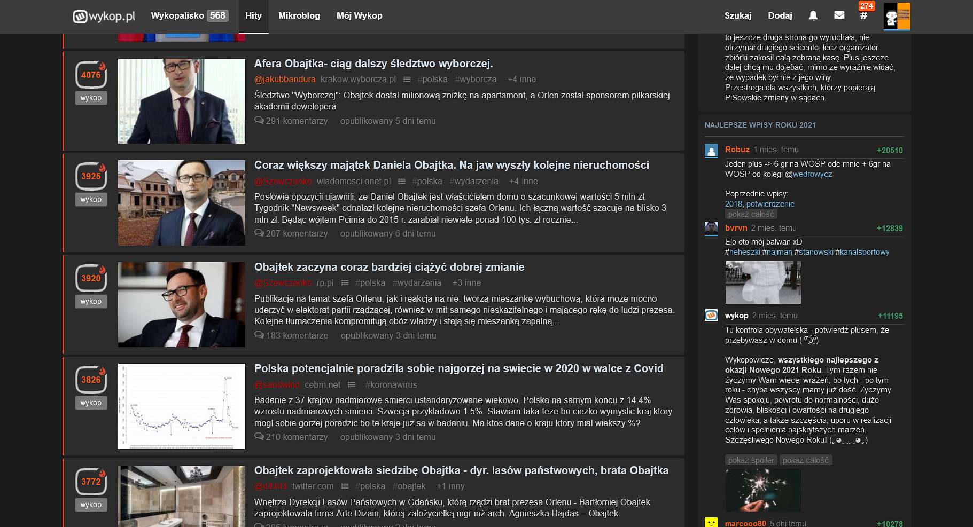Click wykop button under the 3925 count
This screenshot has height=527, width=973.
[91, 199]
